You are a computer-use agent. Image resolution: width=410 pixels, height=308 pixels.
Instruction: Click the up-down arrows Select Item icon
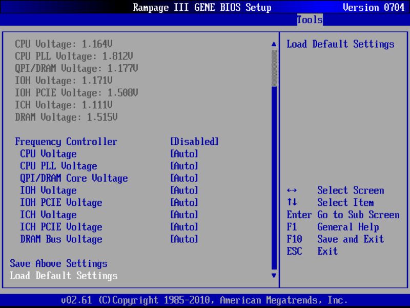[292, 202]
